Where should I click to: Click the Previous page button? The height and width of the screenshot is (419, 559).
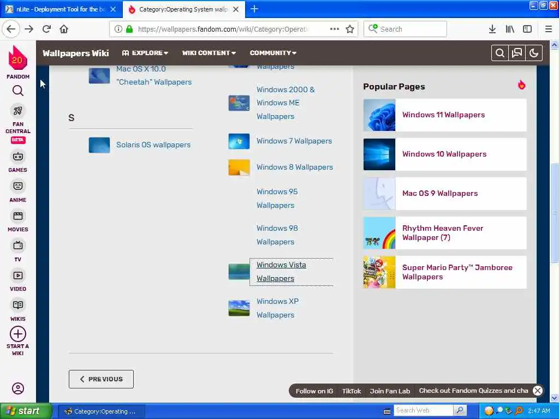[101, 379]
